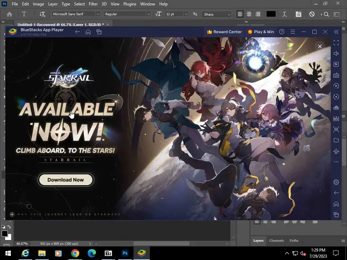Open the font family dropdown Microsoft Sans Serif
Viewport: 347px width, 260px height.
76,14
